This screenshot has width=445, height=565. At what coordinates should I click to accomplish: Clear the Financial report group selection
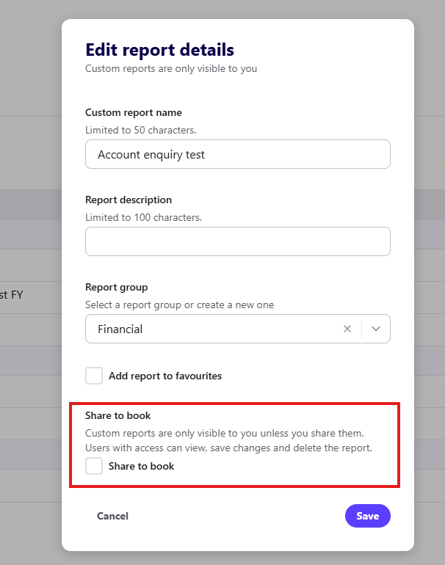[x=347, y=329]
